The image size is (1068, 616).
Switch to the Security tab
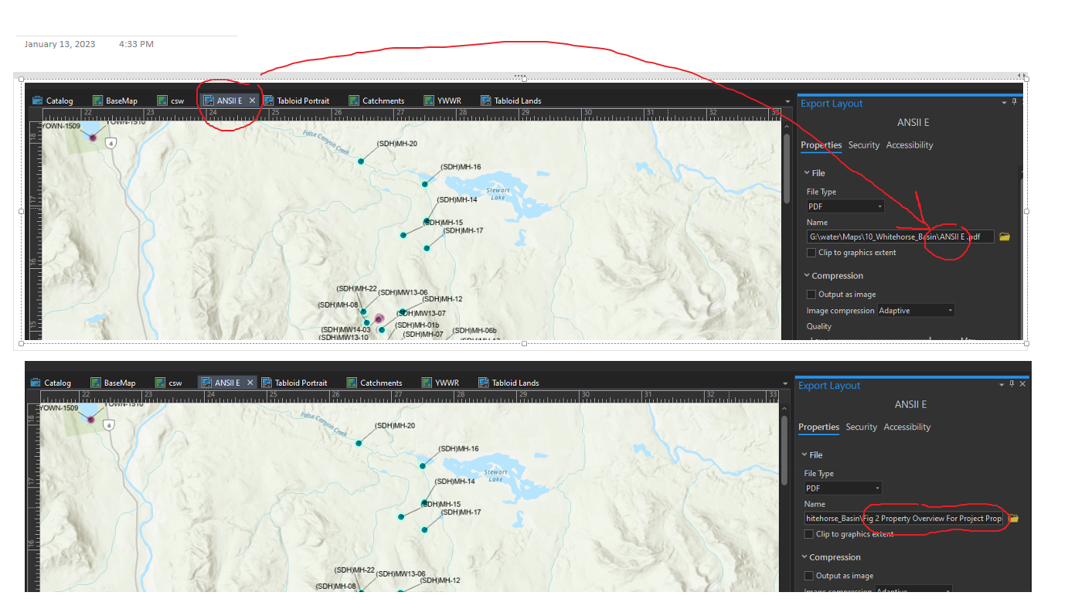[863, 145]
